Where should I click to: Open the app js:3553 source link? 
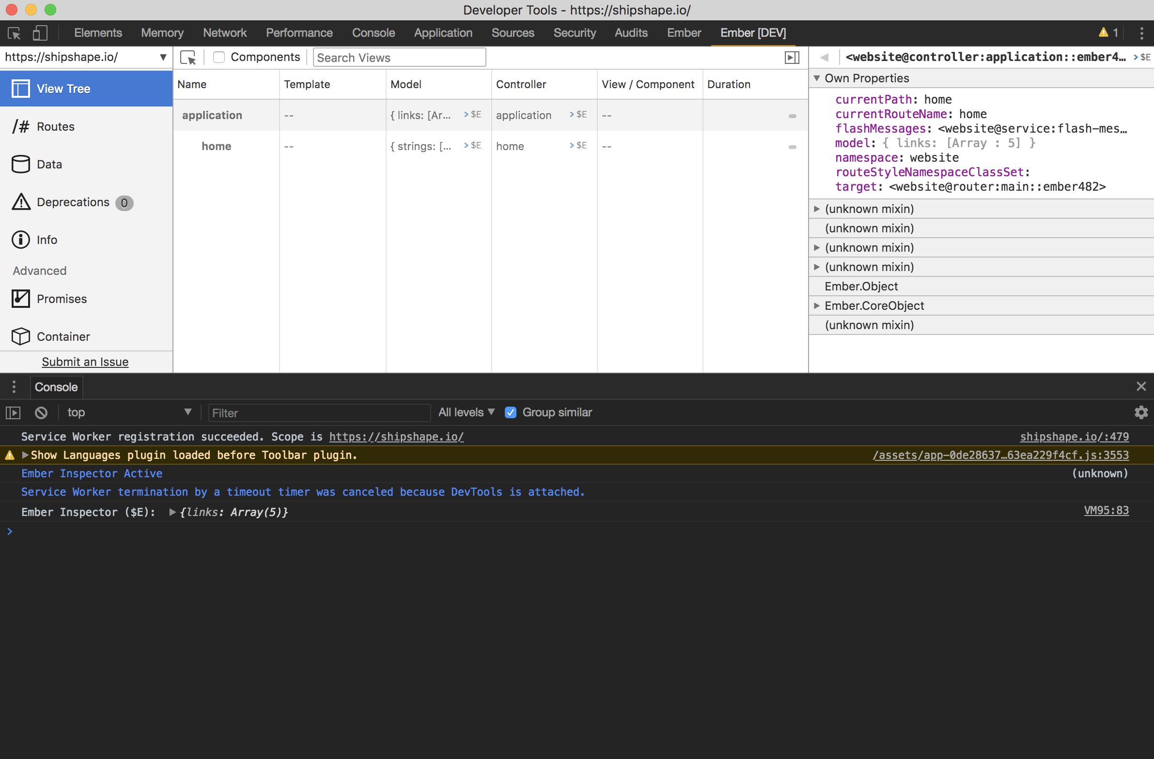pos(1000,455)
